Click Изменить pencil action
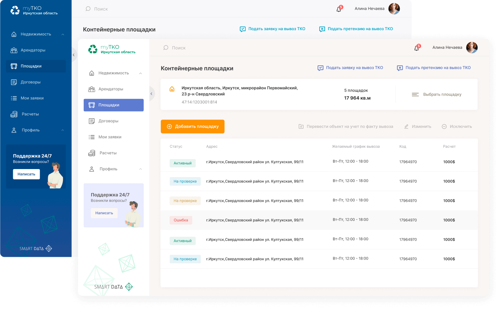The height and width of the screenshot is (310, 501). click(x=418, y=126)
